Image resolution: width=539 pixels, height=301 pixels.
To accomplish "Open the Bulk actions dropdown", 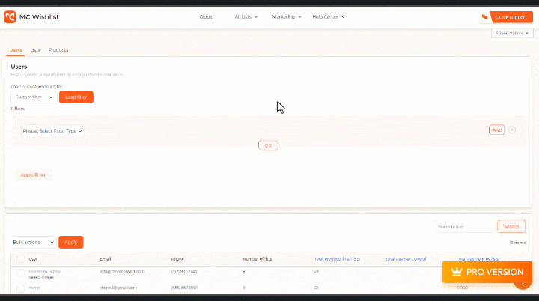I will pyautogui.click(x=34, y=242).
